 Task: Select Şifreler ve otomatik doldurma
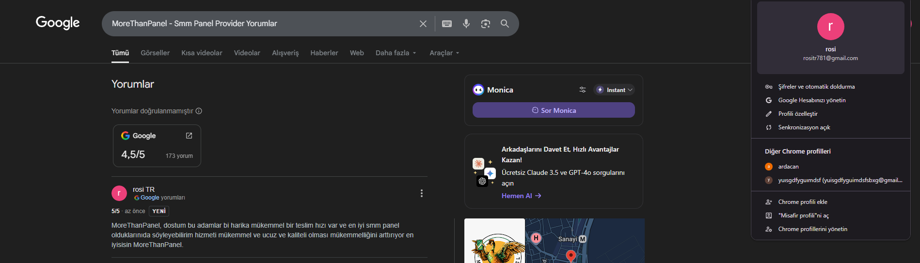tap(831, 87)
